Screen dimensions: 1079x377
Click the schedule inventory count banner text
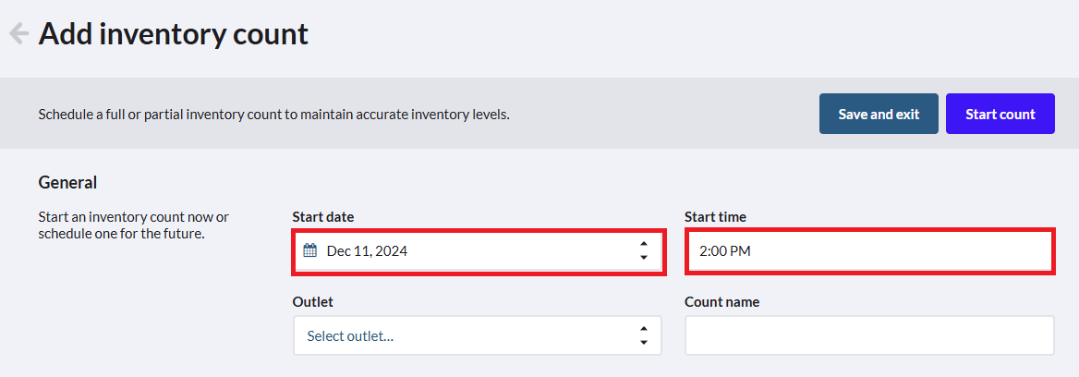pyautogui.click(x=273, y=115)
